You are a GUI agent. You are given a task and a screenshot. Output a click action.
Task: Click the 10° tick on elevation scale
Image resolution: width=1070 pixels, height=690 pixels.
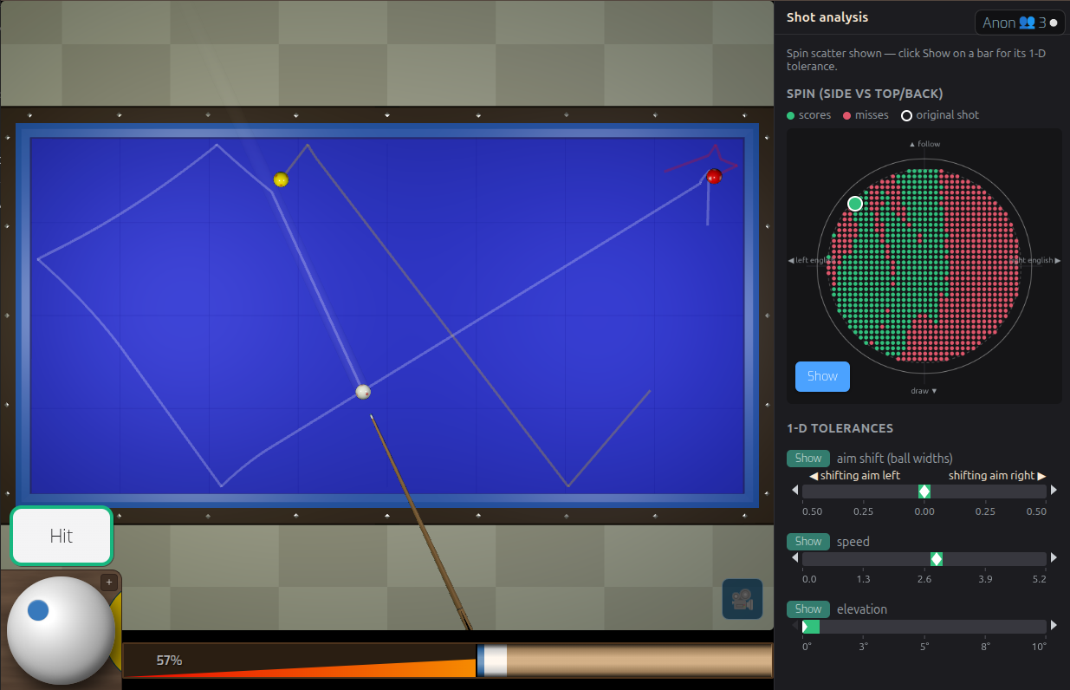click(x=1038, y=647)
